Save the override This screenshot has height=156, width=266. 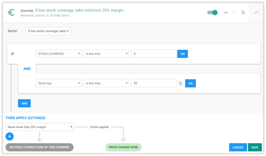click(255, 147)
